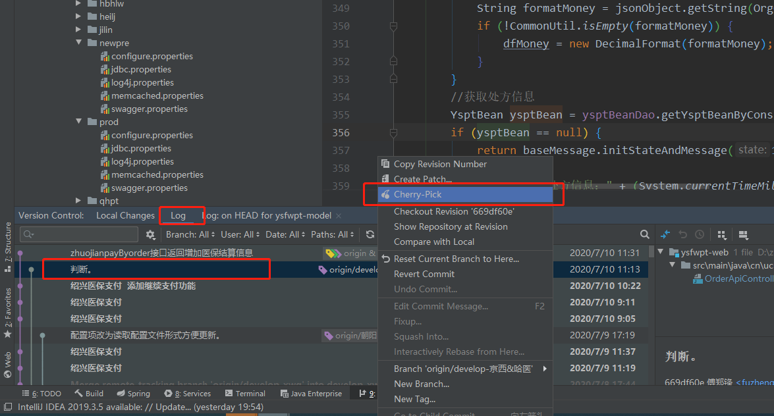Click the IntelliJ IDEA update notification

(141, 407)
